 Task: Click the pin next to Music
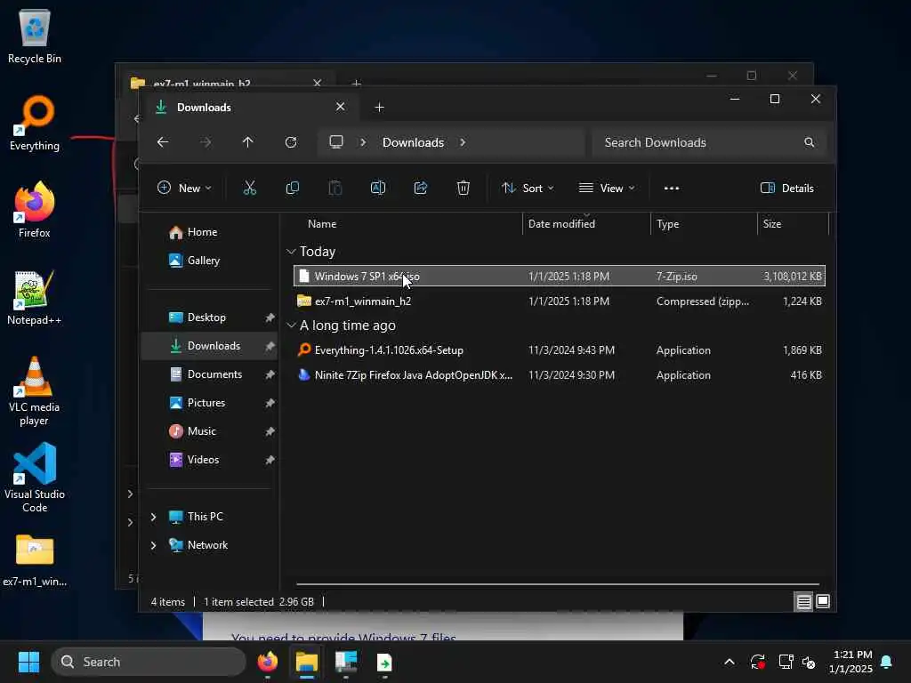coord(270,431)
